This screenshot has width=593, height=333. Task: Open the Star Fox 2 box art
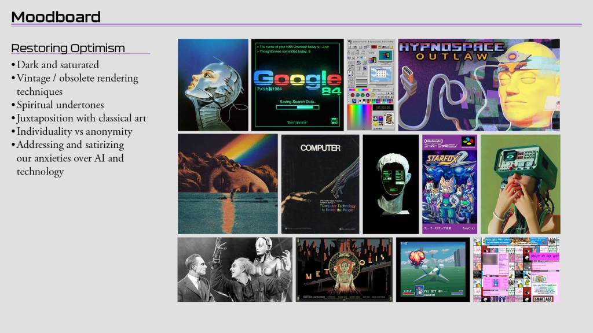coord(449,184)
